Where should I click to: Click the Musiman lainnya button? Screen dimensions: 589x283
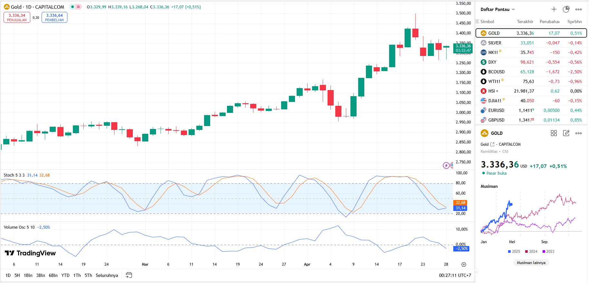[x=531, y=263]
